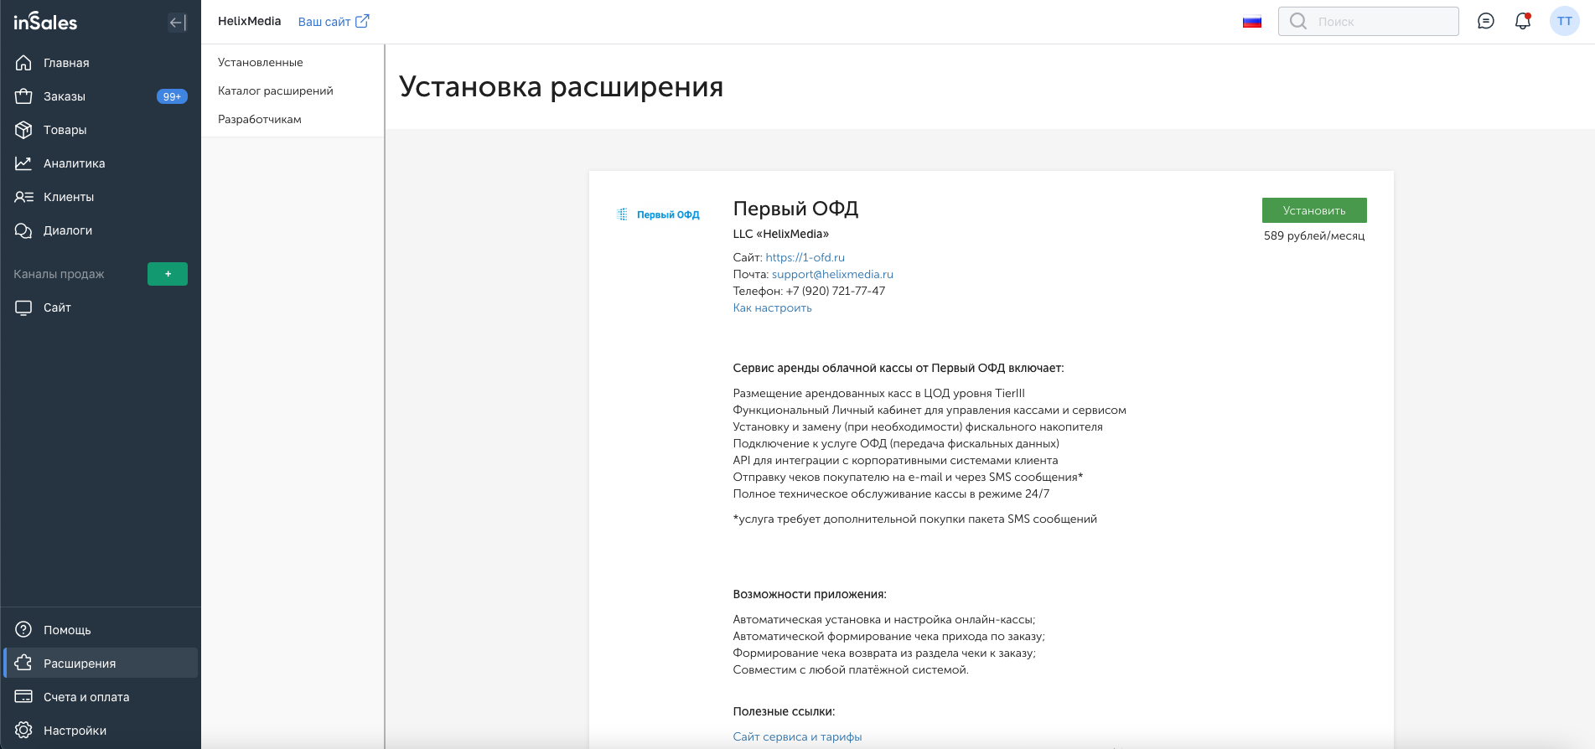Open Аналитика section label

(x=75, y=163)
